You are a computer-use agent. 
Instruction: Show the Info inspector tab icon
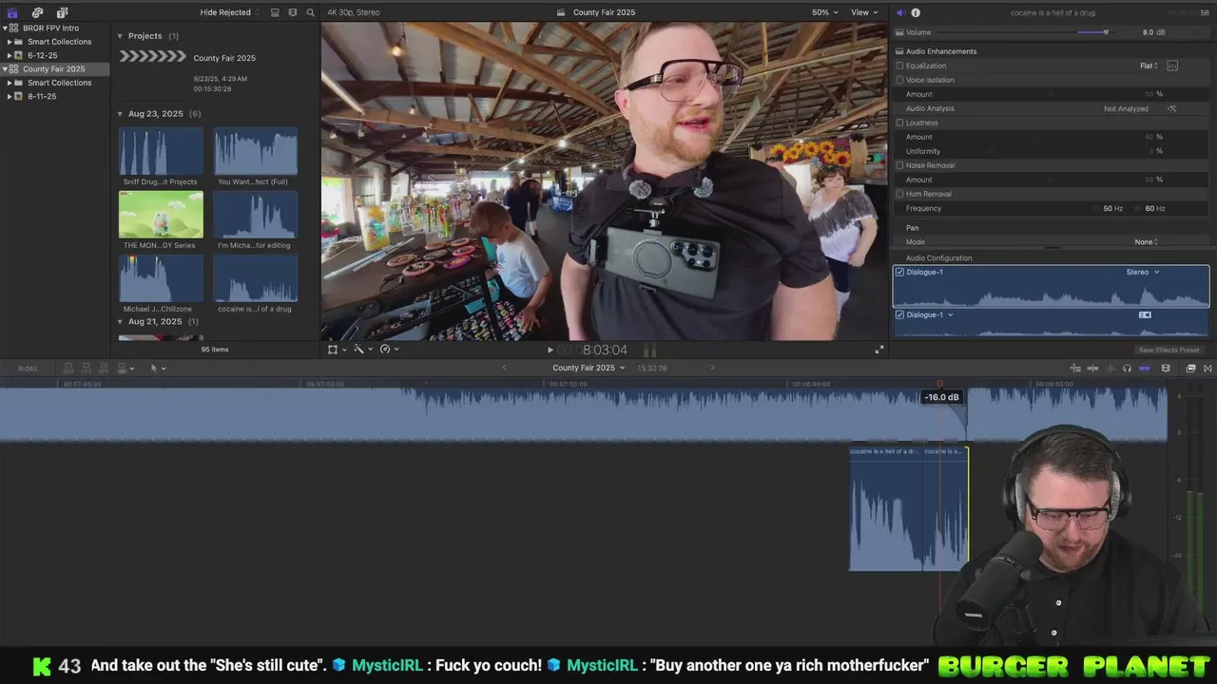coord(916,12)
